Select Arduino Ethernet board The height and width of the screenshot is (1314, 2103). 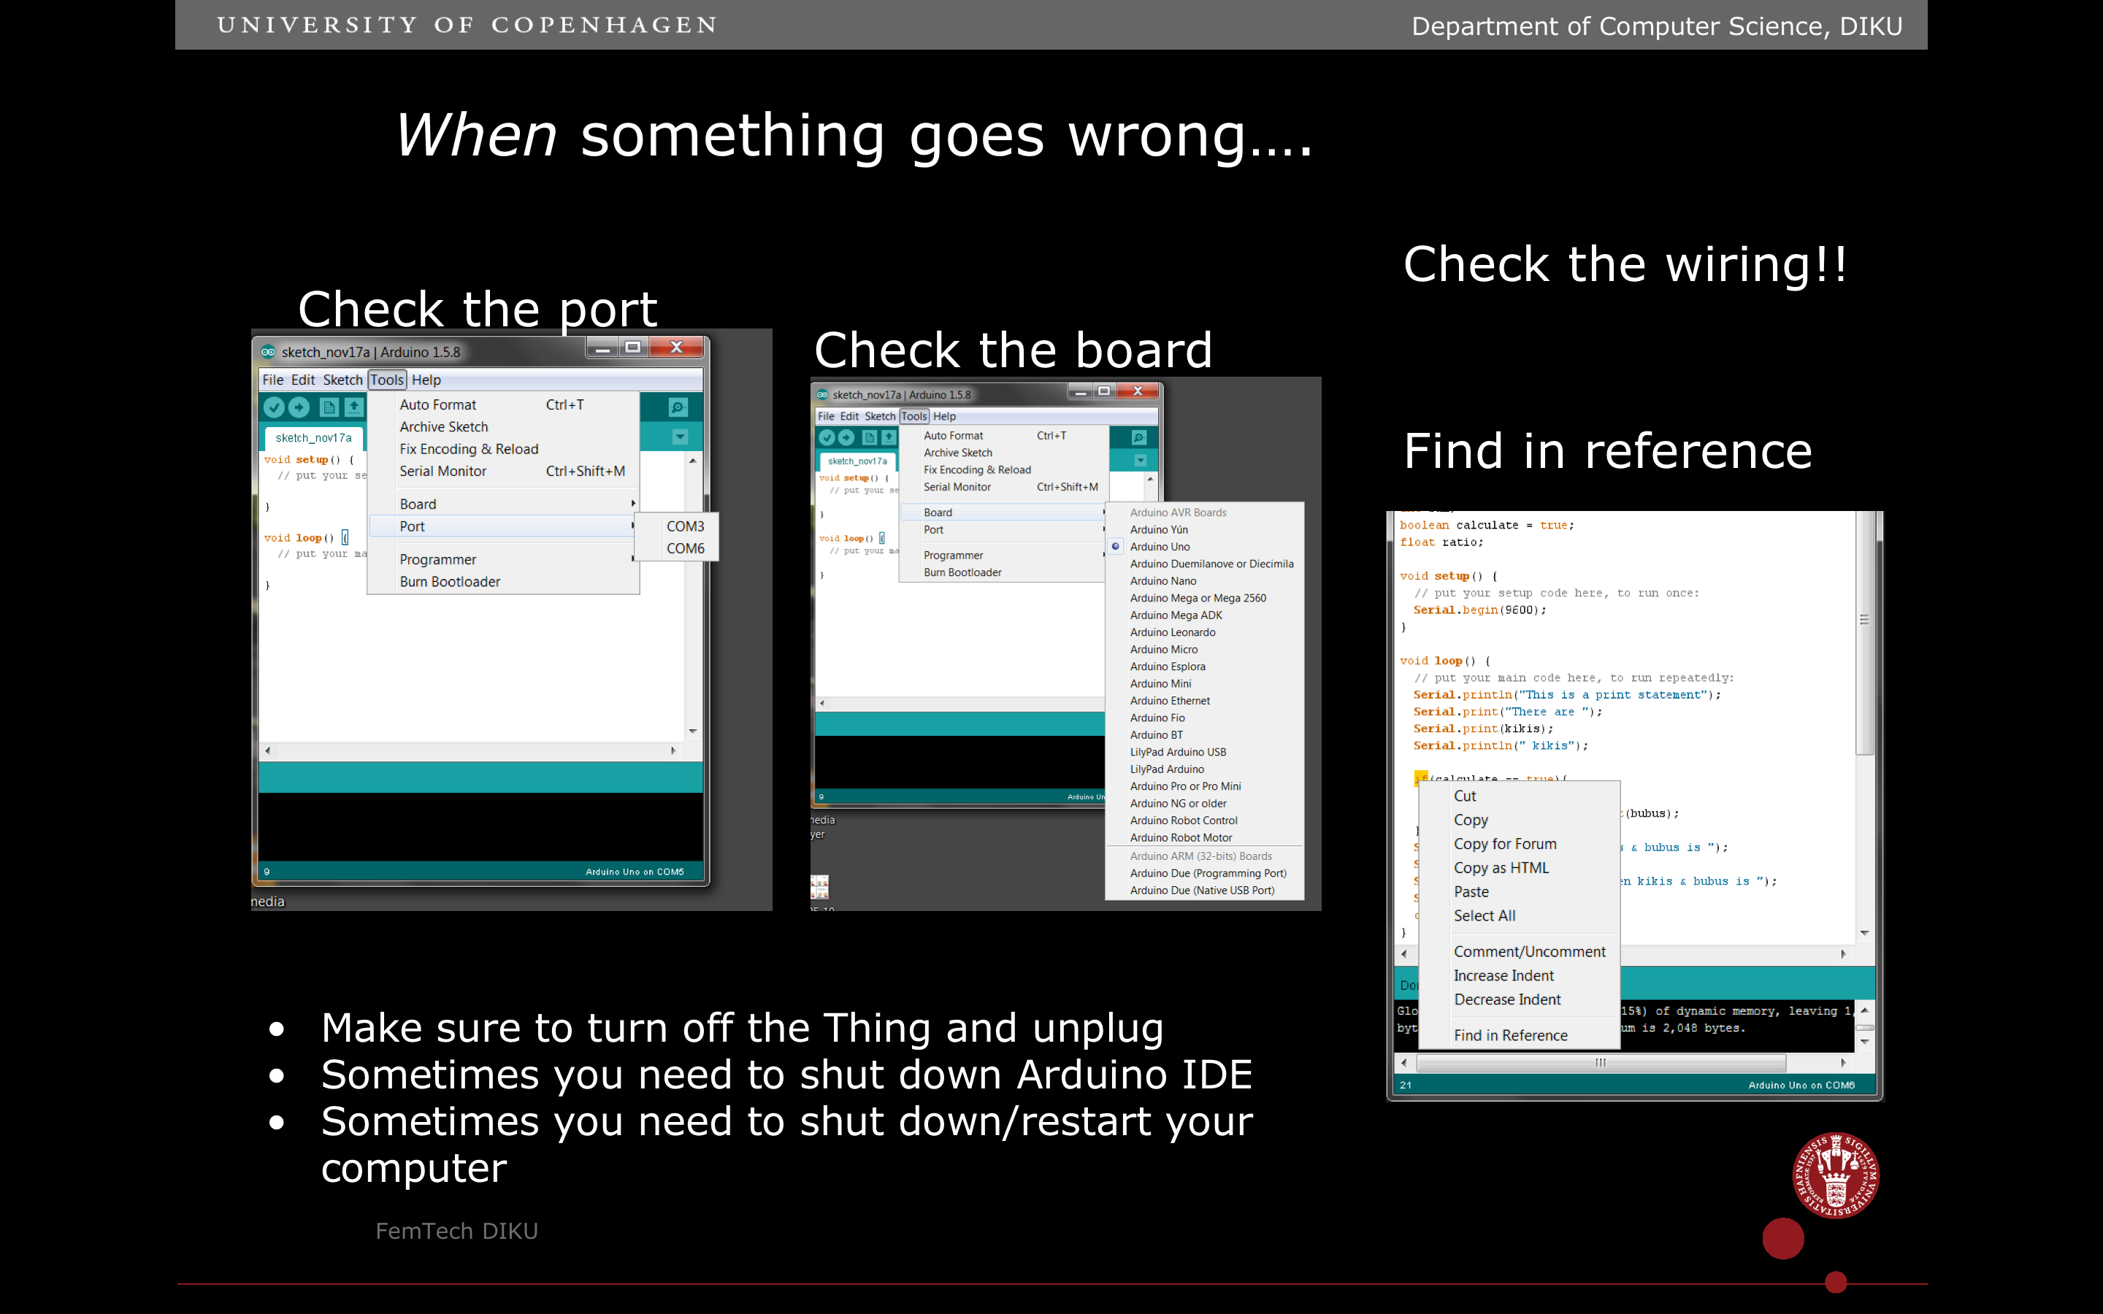point(1204,701)
